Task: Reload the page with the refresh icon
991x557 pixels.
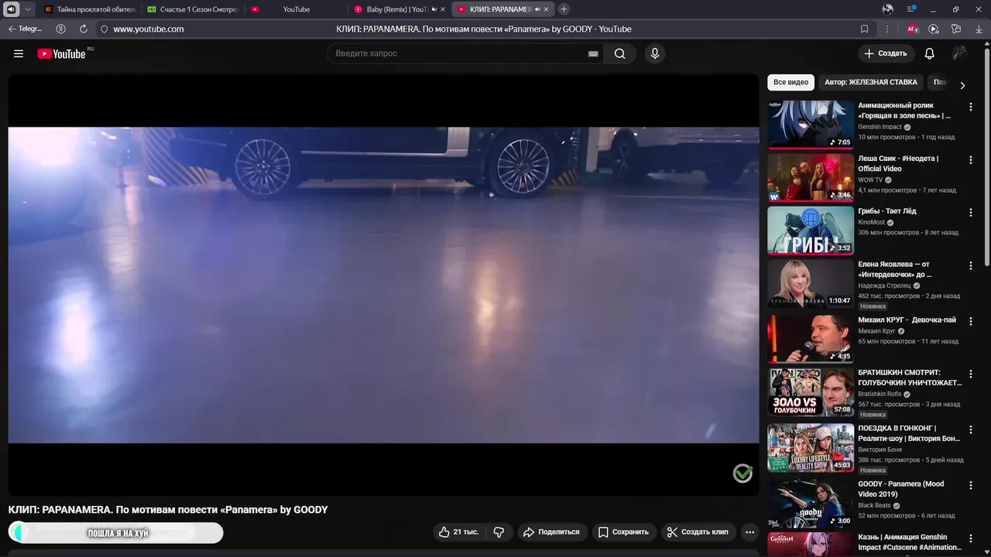Action: click(84, 29)
